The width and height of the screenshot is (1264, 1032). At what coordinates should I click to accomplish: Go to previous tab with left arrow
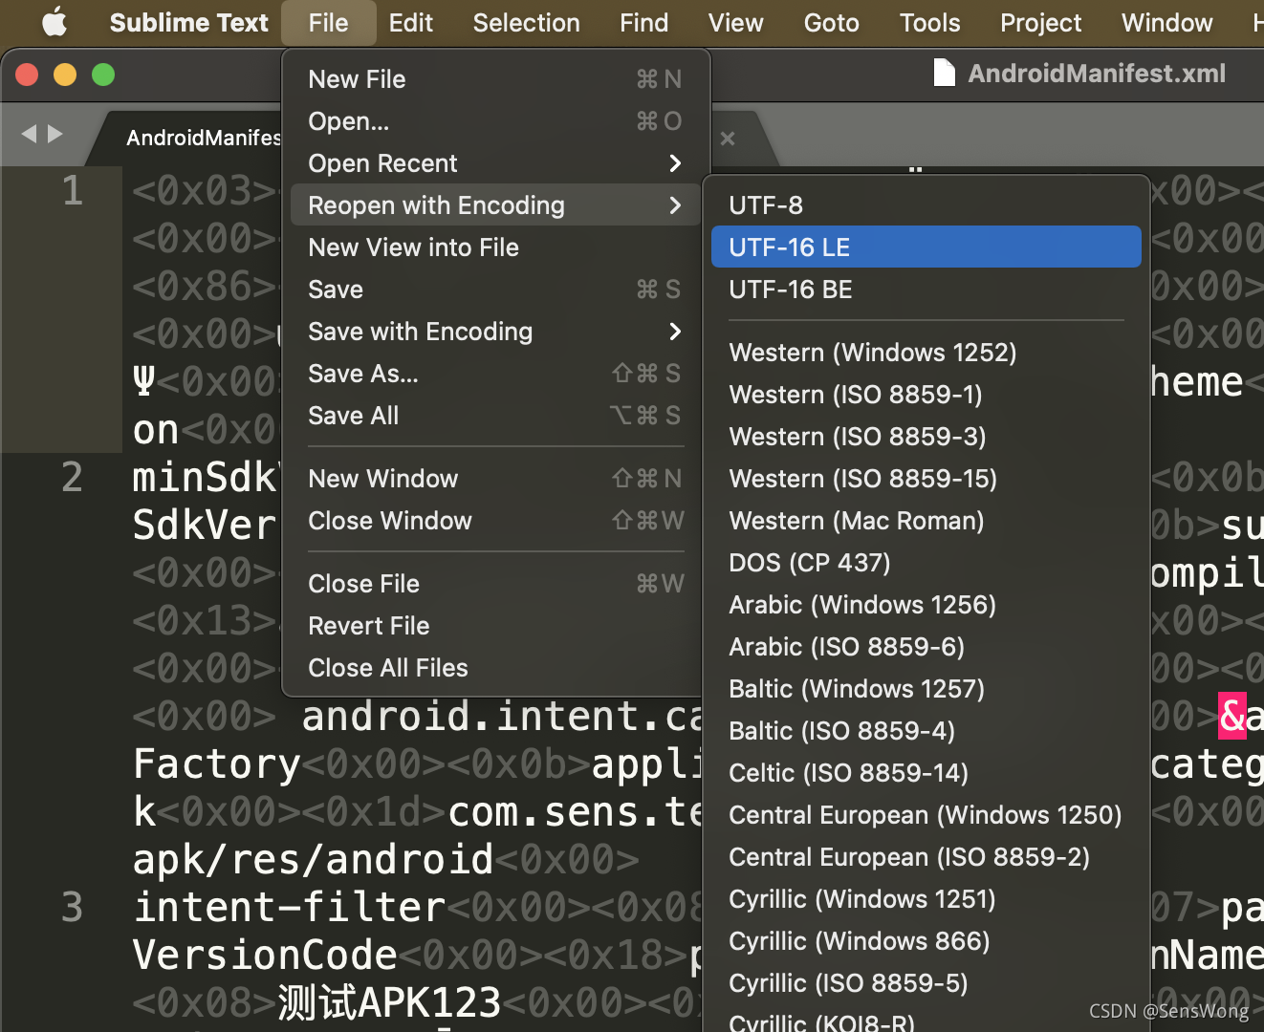coord(29,135)
